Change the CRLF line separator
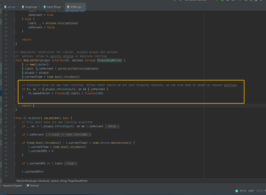Viewport: 266px width, 195px height. point(251,191)
